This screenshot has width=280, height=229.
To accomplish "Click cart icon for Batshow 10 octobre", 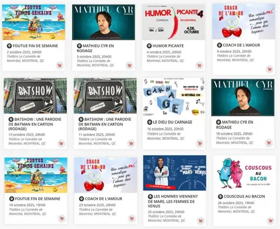I will tap(61, 143).
